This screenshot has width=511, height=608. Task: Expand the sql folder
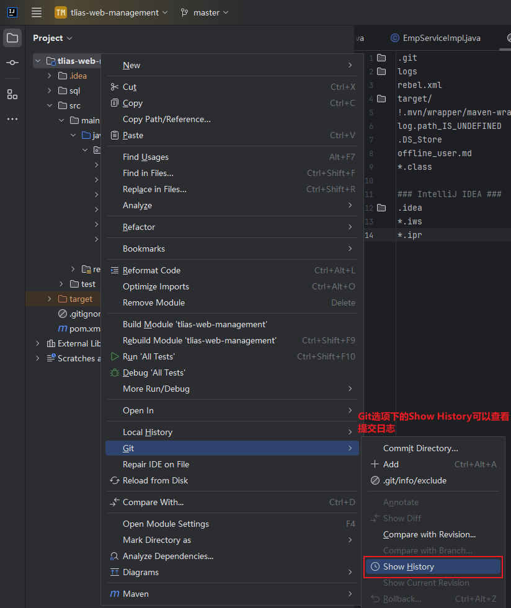click(x=49, y=90)
